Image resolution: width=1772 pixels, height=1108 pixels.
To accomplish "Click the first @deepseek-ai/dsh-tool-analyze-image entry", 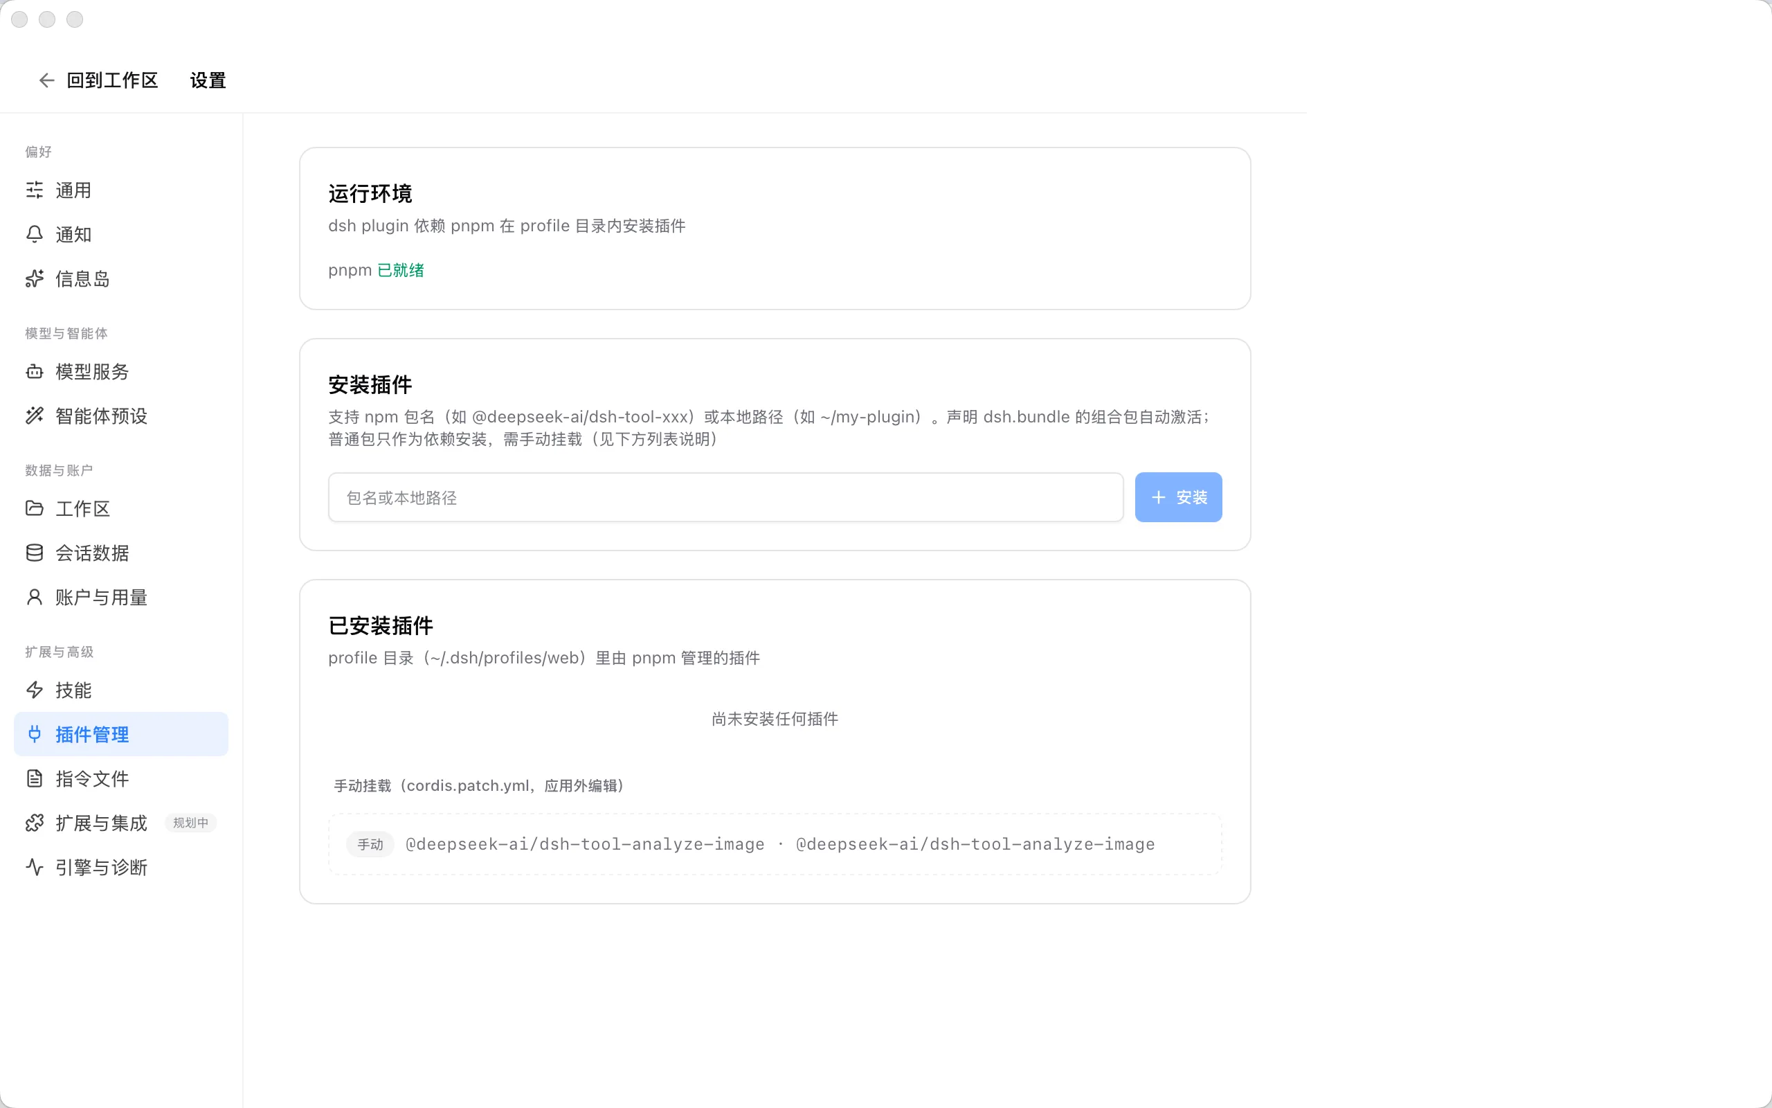I will pyautogui.click(x=585, y=844).
